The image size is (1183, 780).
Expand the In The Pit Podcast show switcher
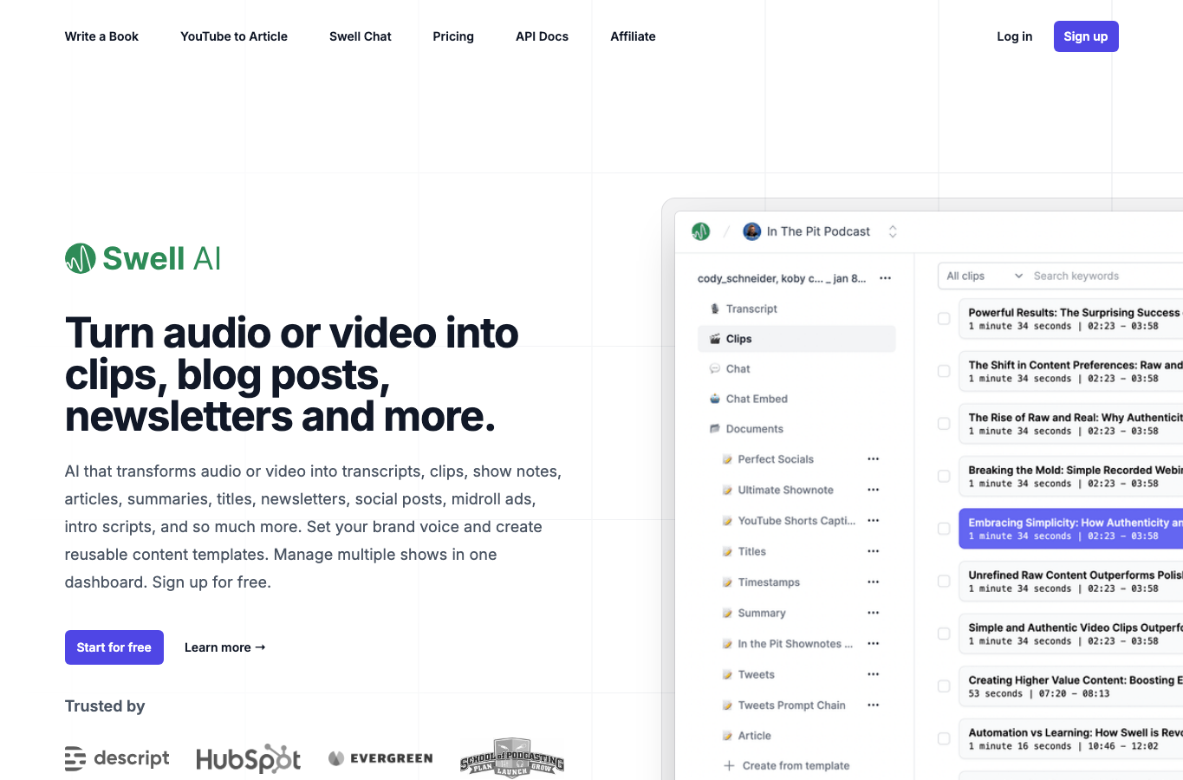[x=893, y=231]
